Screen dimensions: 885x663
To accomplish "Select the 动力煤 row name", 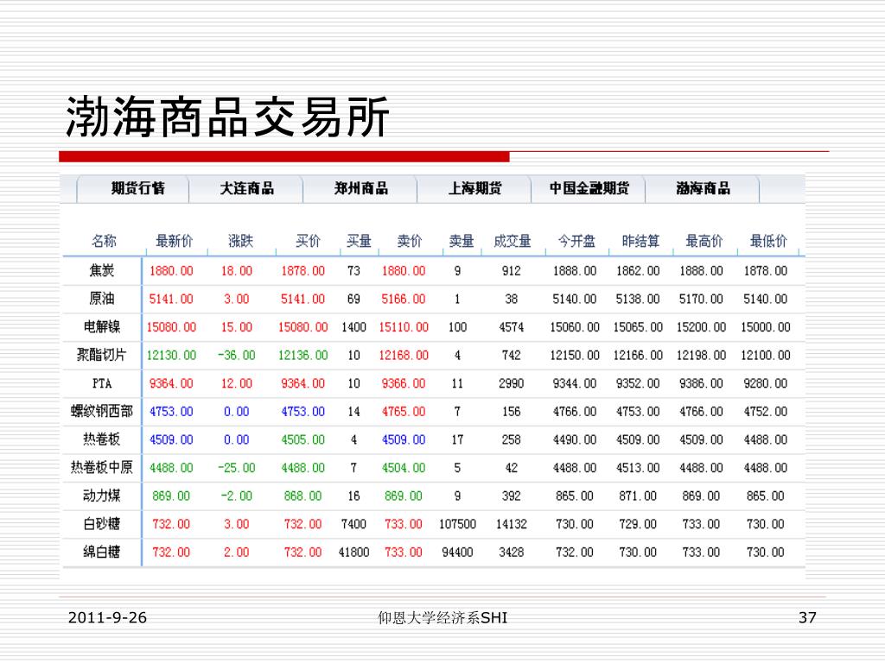I will click(x=102, y=496).
